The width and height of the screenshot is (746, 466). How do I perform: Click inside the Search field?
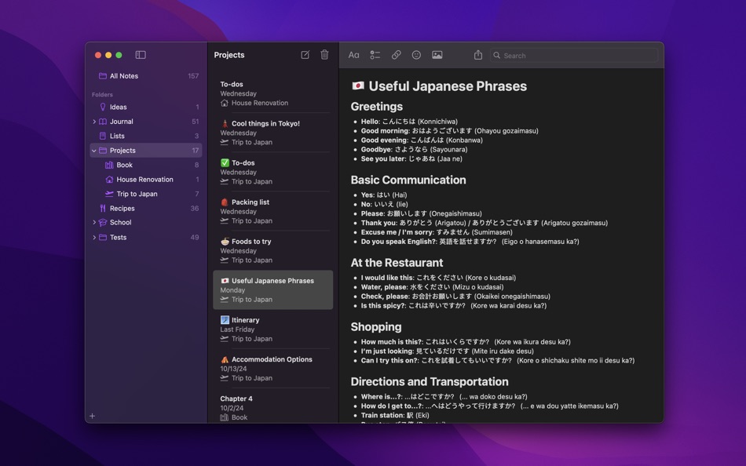click(x=574, y=56)
